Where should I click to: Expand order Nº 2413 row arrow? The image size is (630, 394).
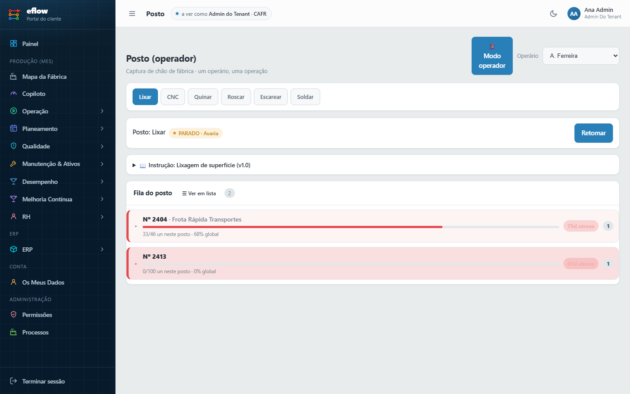tap(136, 264)
